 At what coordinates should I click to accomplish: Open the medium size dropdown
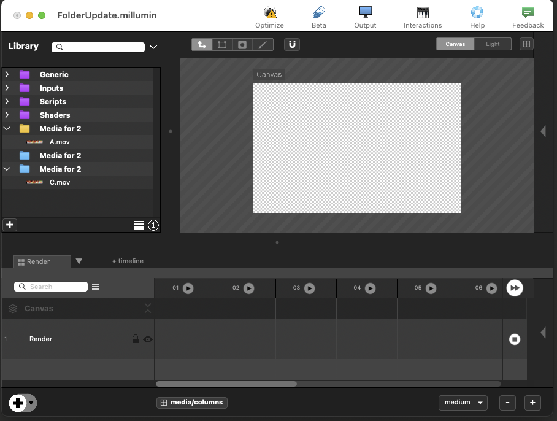point(463,403)
